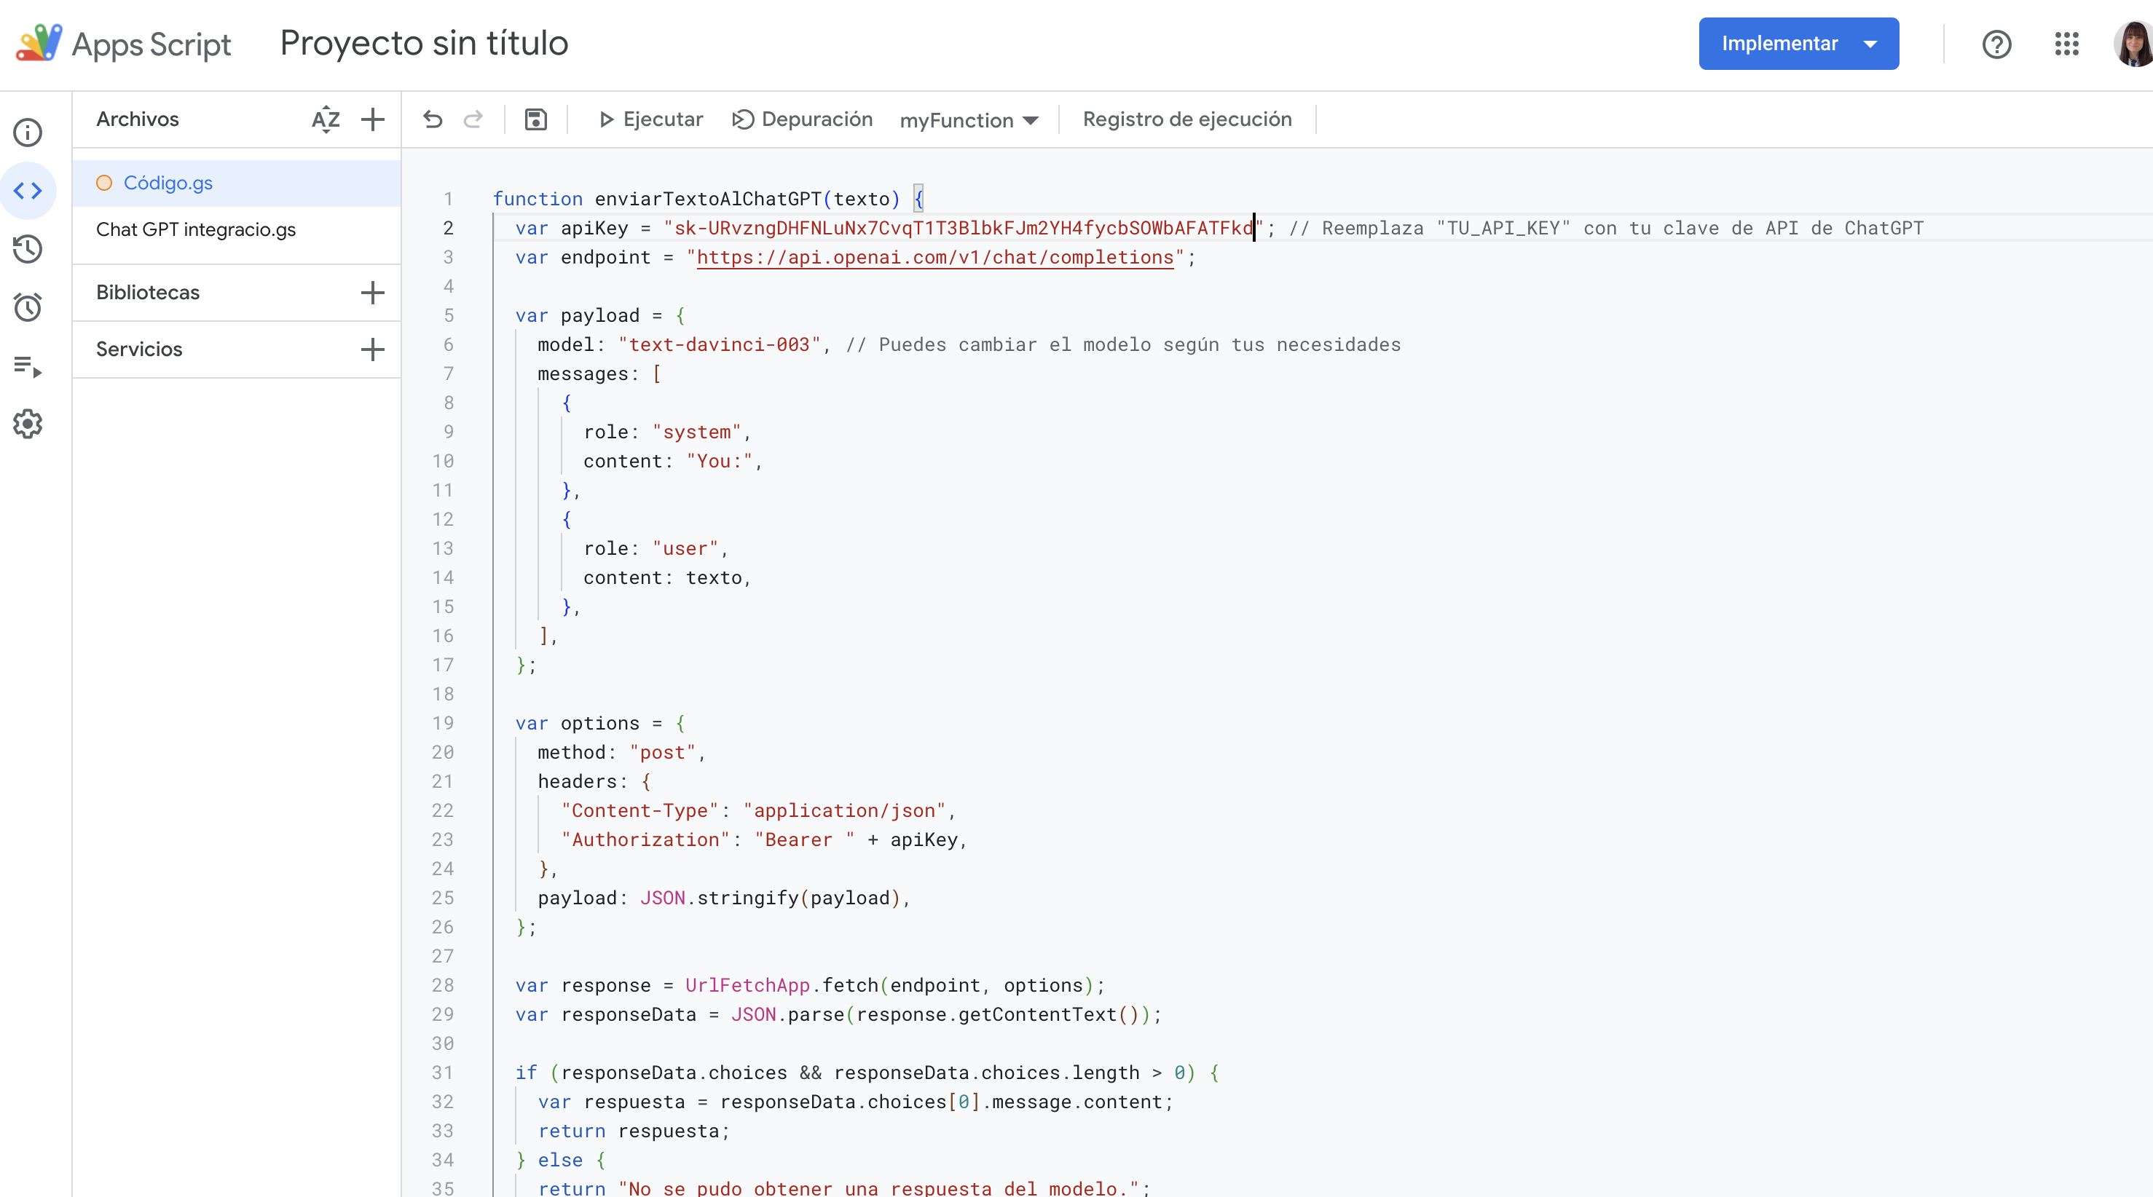Open the Executions list icon

(28, 366)
